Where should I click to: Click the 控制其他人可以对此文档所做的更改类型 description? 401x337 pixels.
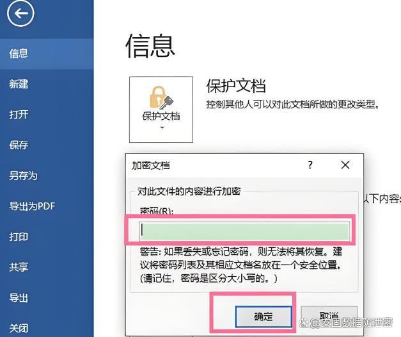point(292,104)
